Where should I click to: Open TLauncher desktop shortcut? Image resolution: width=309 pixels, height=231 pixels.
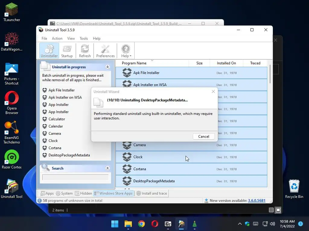12,12
